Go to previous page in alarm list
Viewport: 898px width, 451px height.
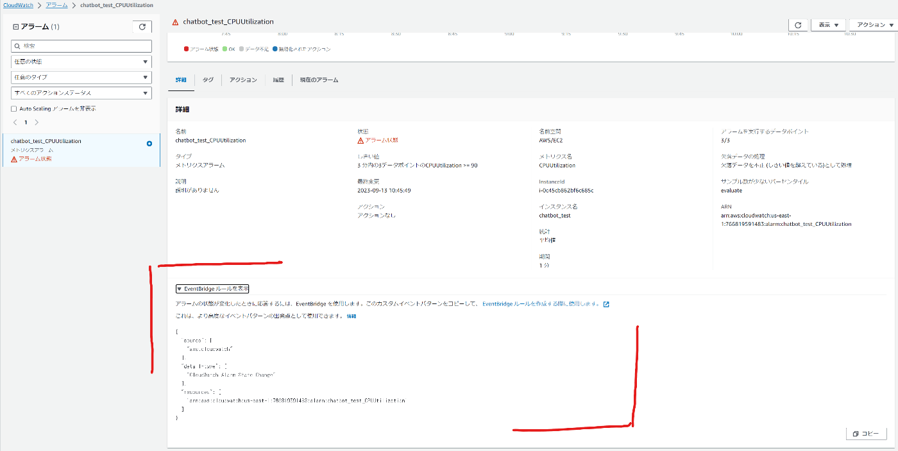click(15, 122)
